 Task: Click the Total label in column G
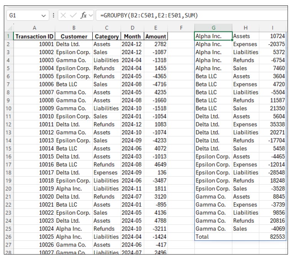214,237
